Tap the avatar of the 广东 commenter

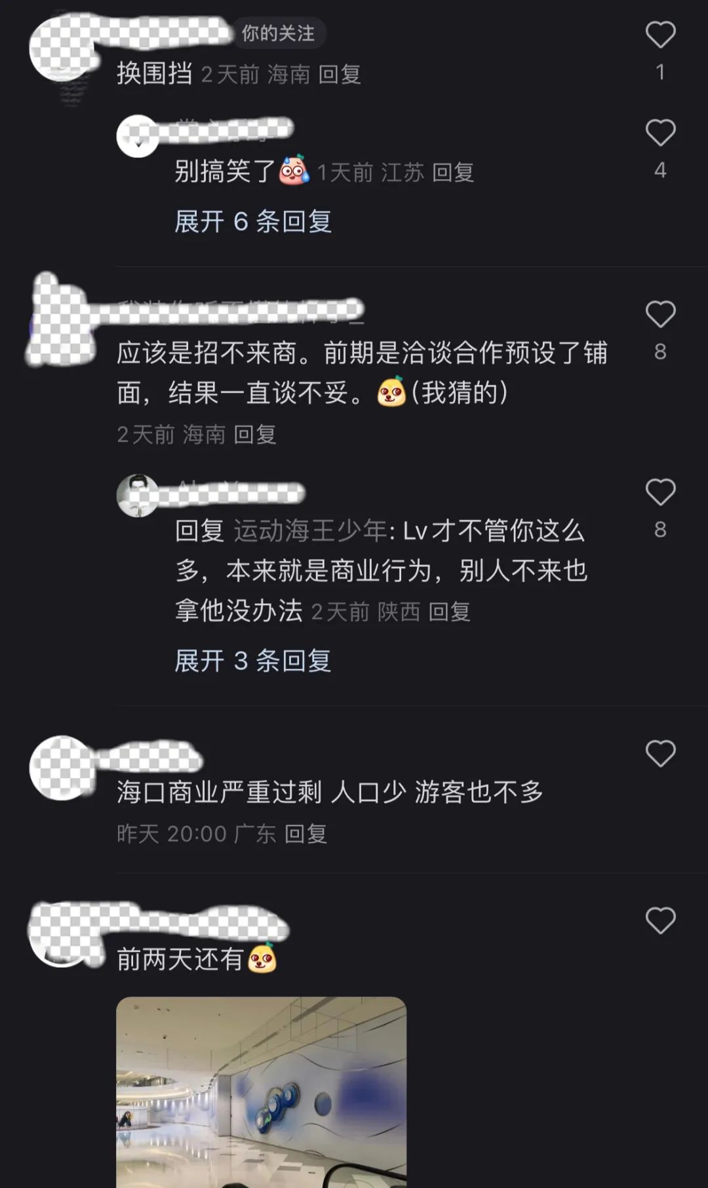(62, 768)
